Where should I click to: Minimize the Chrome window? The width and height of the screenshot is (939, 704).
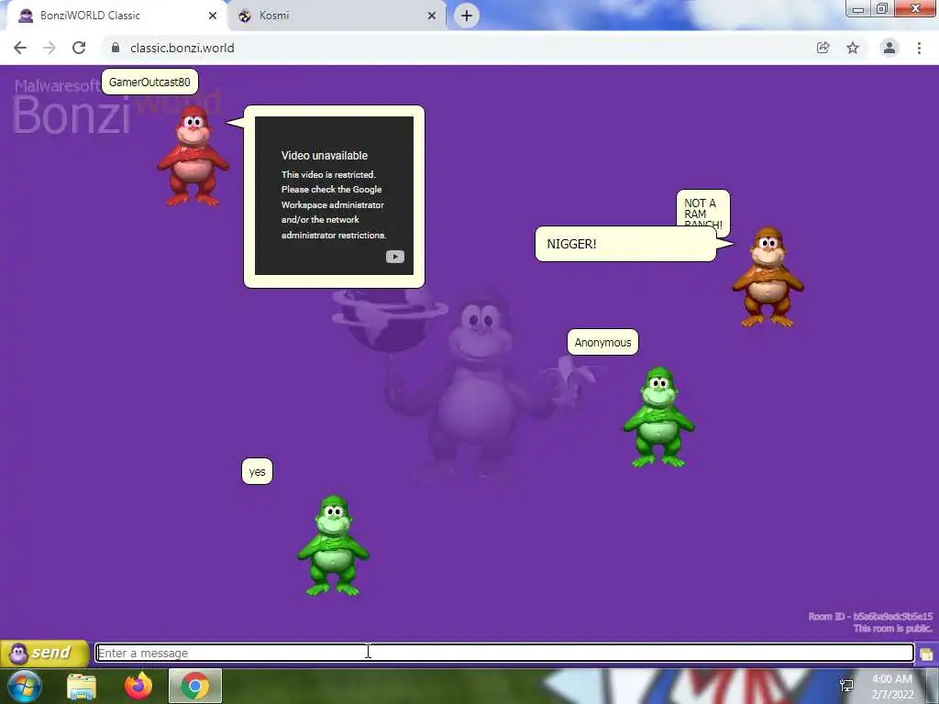[857, 9]
